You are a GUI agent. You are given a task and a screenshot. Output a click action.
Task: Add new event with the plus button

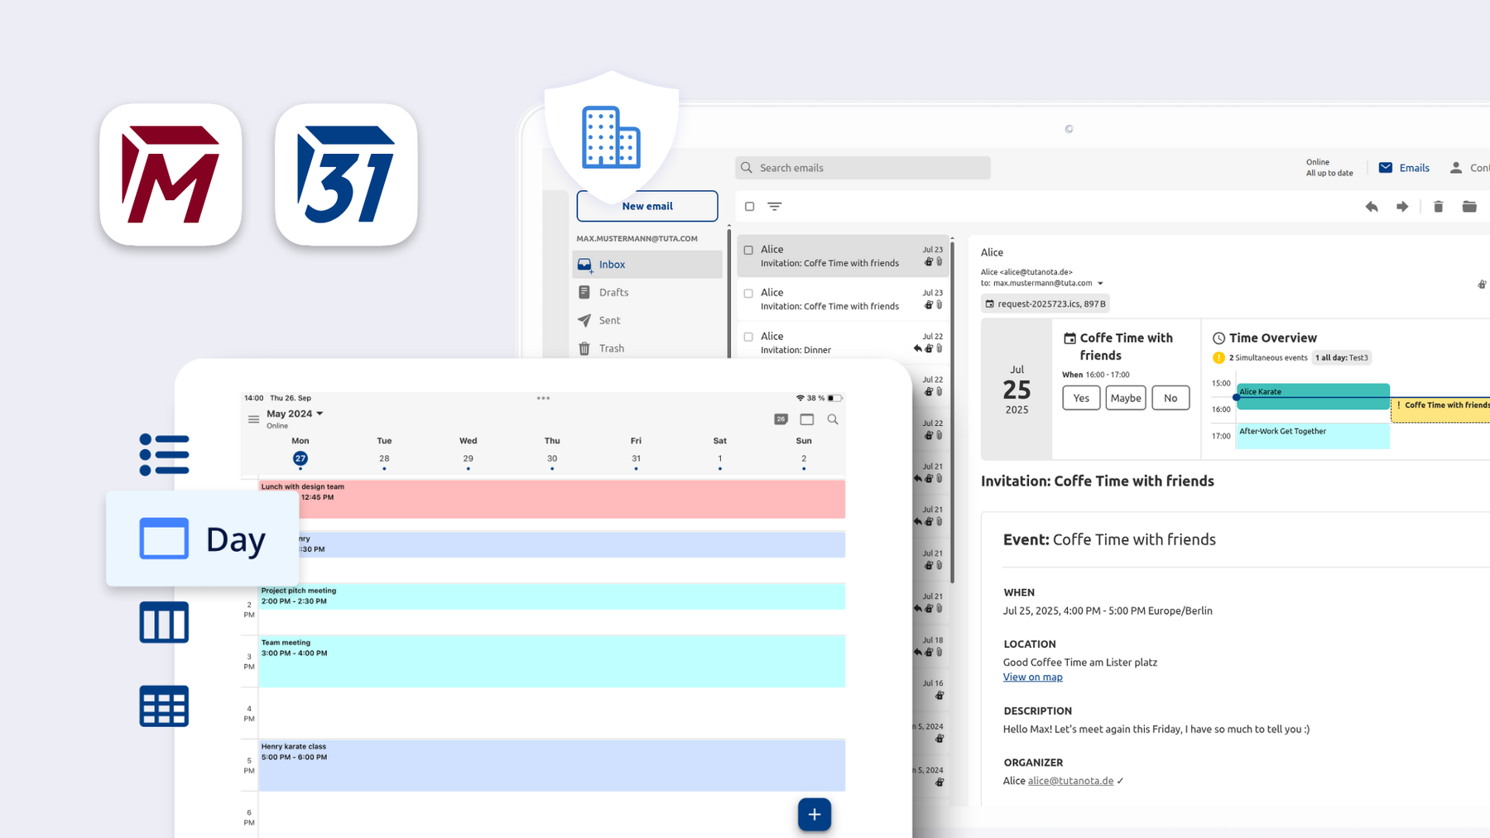click(815, 815)
